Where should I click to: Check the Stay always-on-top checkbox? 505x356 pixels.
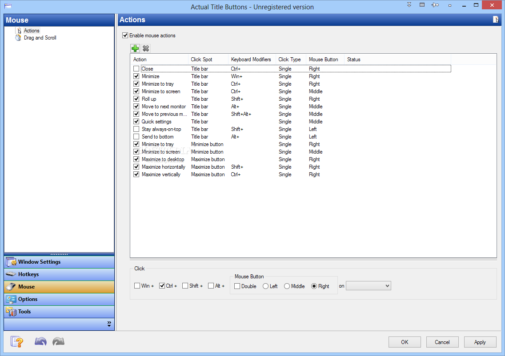click(136, 129)
